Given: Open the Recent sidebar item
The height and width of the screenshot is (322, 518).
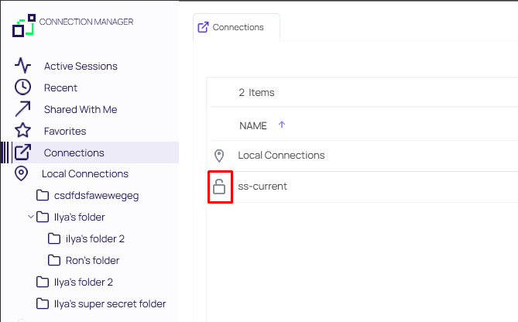Looking at the screenshot, I should click(60, 87).
